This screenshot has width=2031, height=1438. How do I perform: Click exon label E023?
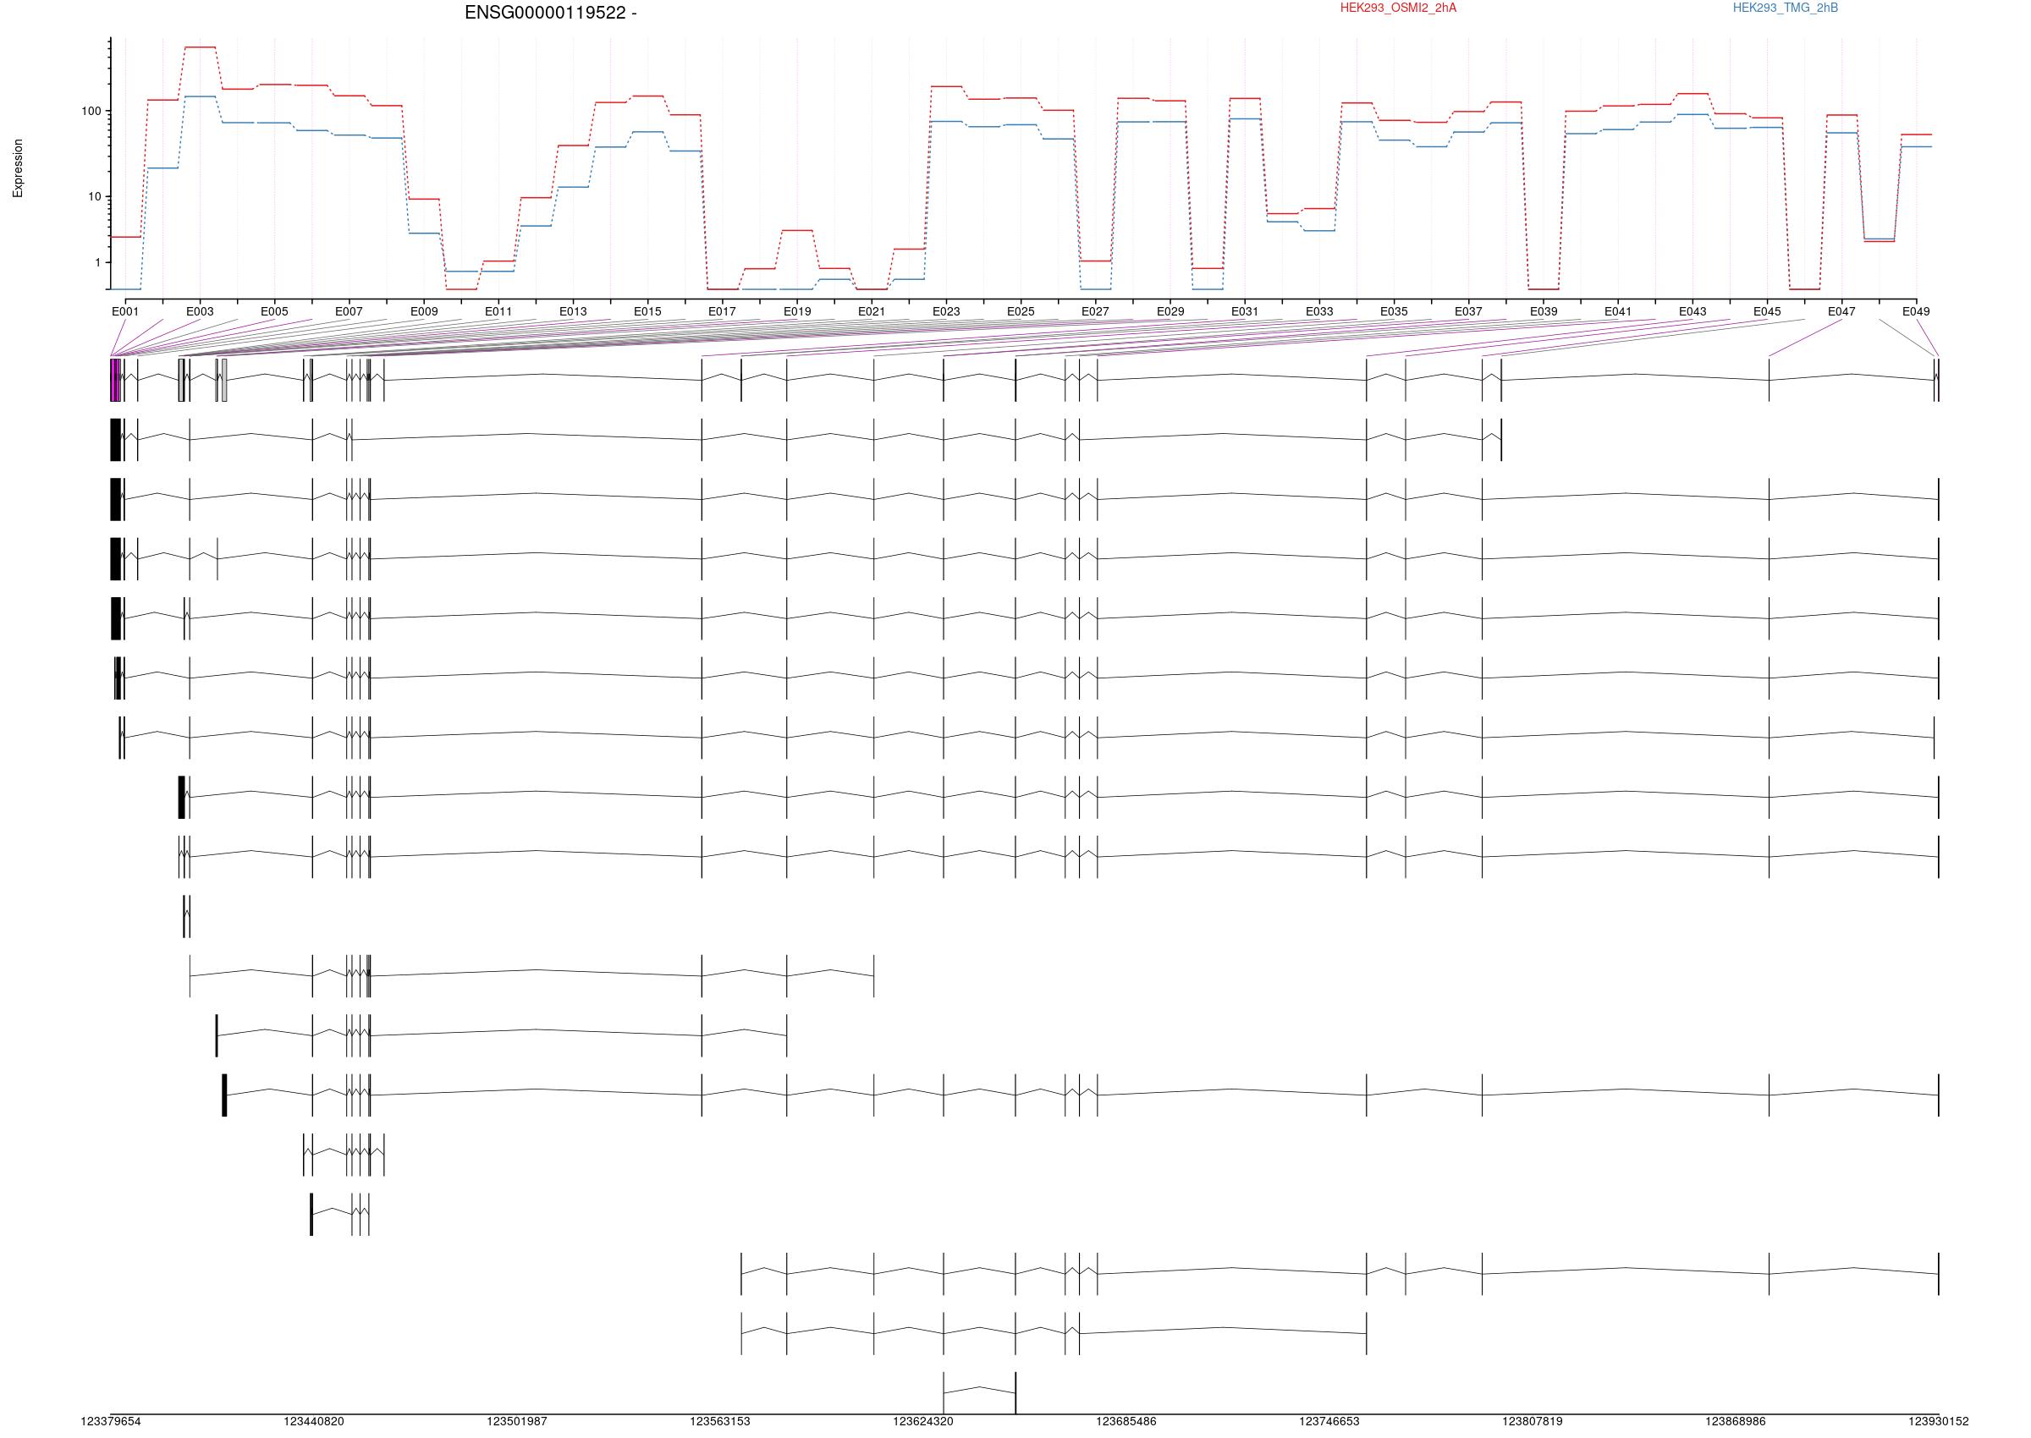click(x=946, y=311)
